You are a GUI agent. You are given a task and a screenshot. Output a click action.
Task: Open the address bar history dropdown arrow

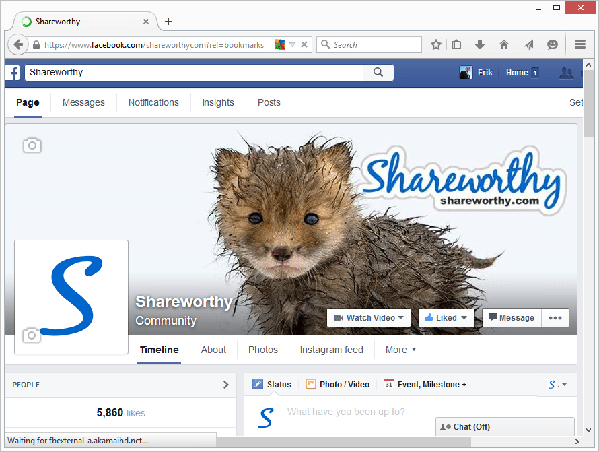click(x=292, y=44)
